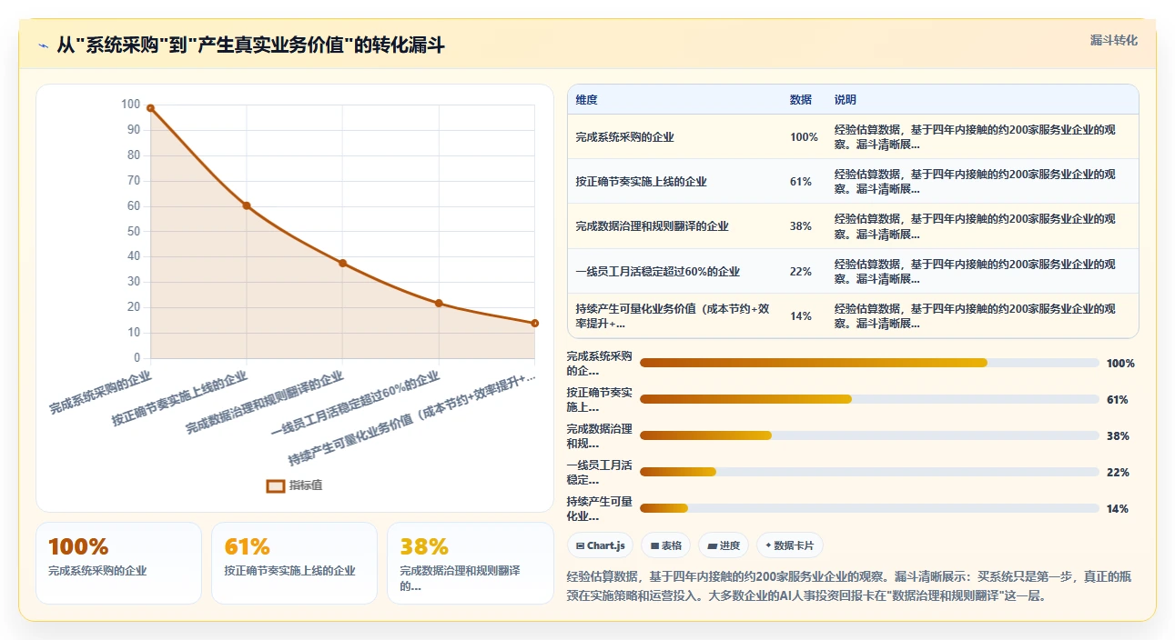Click the 数据 column header
This screenshot has width=1175, height=640.
tap(801, 100)
